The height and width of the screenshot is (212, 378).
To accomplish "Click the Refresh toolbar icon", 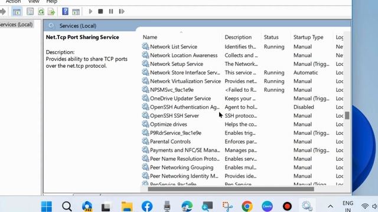I will click(41, 12).
